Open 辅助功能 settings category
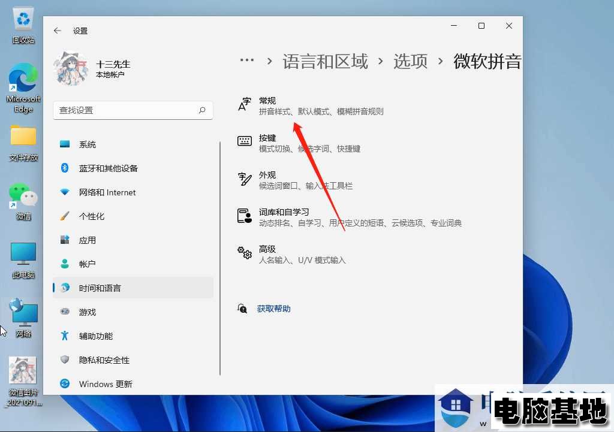614x432 pixels. point(133,336)
